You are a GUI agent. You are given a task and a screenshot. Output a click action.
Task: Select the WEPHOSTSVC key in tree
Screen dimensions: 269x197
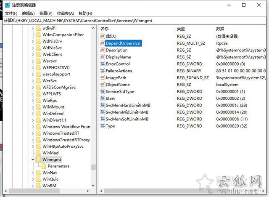[x=56, y=67]
